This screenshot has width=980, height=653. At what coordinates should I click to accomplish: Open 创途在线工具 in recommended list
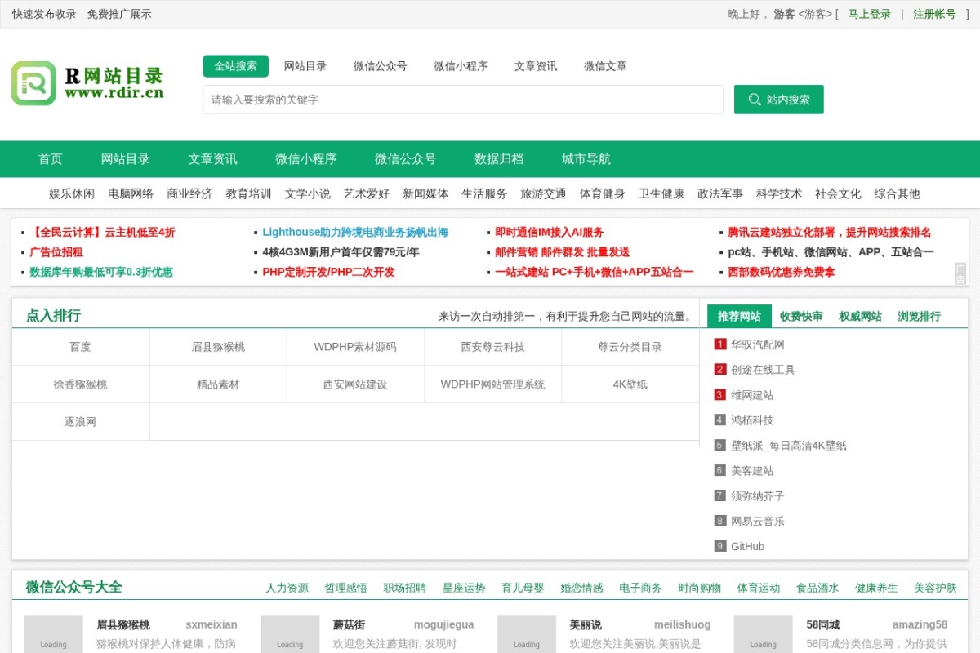(x=763, y=370)
